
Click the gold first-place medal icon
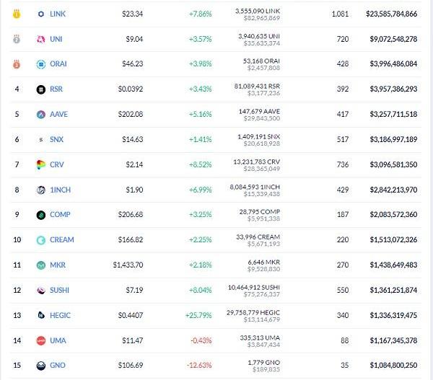click(17, 14)
